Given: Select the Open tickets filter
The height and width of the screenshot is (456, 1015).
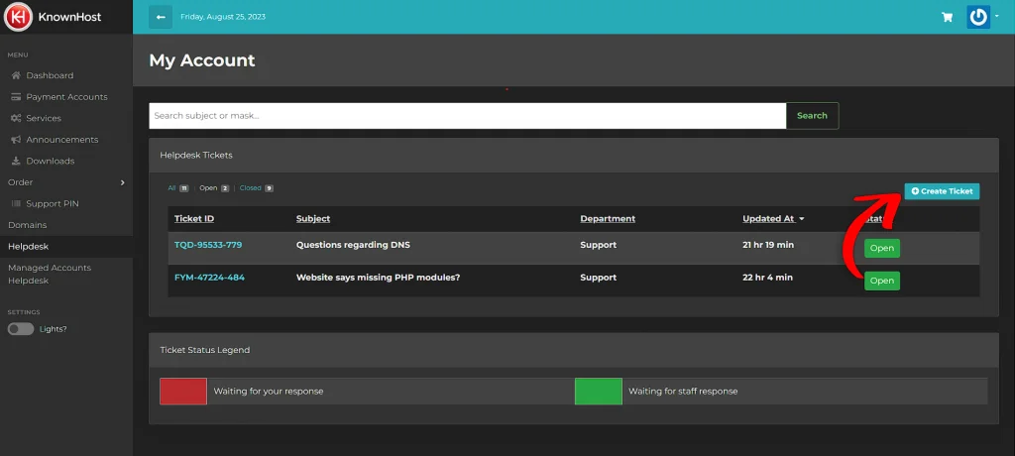Looking at the screenshot, I should (208, 187).
